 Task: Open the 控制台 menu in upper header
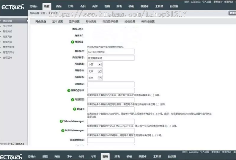click(33, 7)
